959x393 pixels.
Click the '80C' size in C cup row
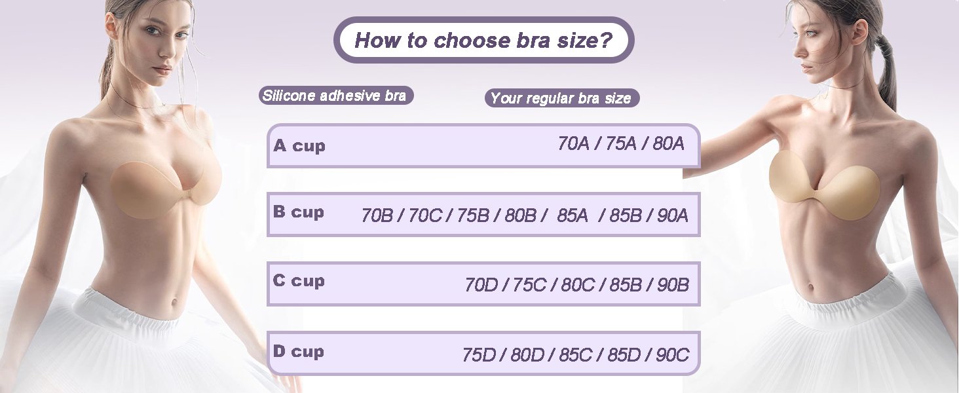[578, 285]
